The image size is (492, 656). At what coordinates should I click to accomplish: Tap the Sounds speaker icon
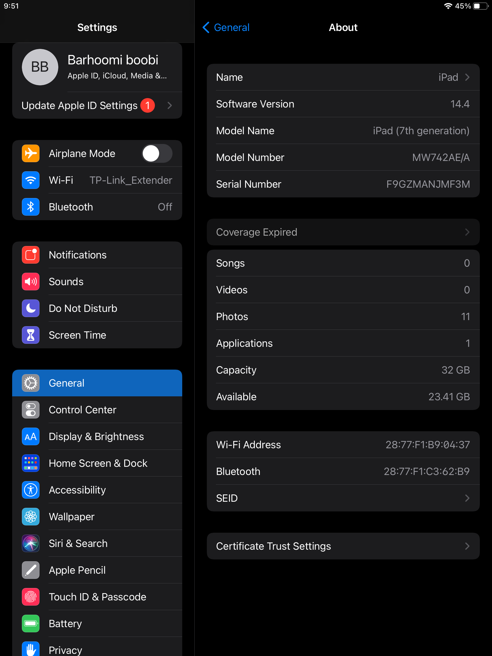coord(31,282)
